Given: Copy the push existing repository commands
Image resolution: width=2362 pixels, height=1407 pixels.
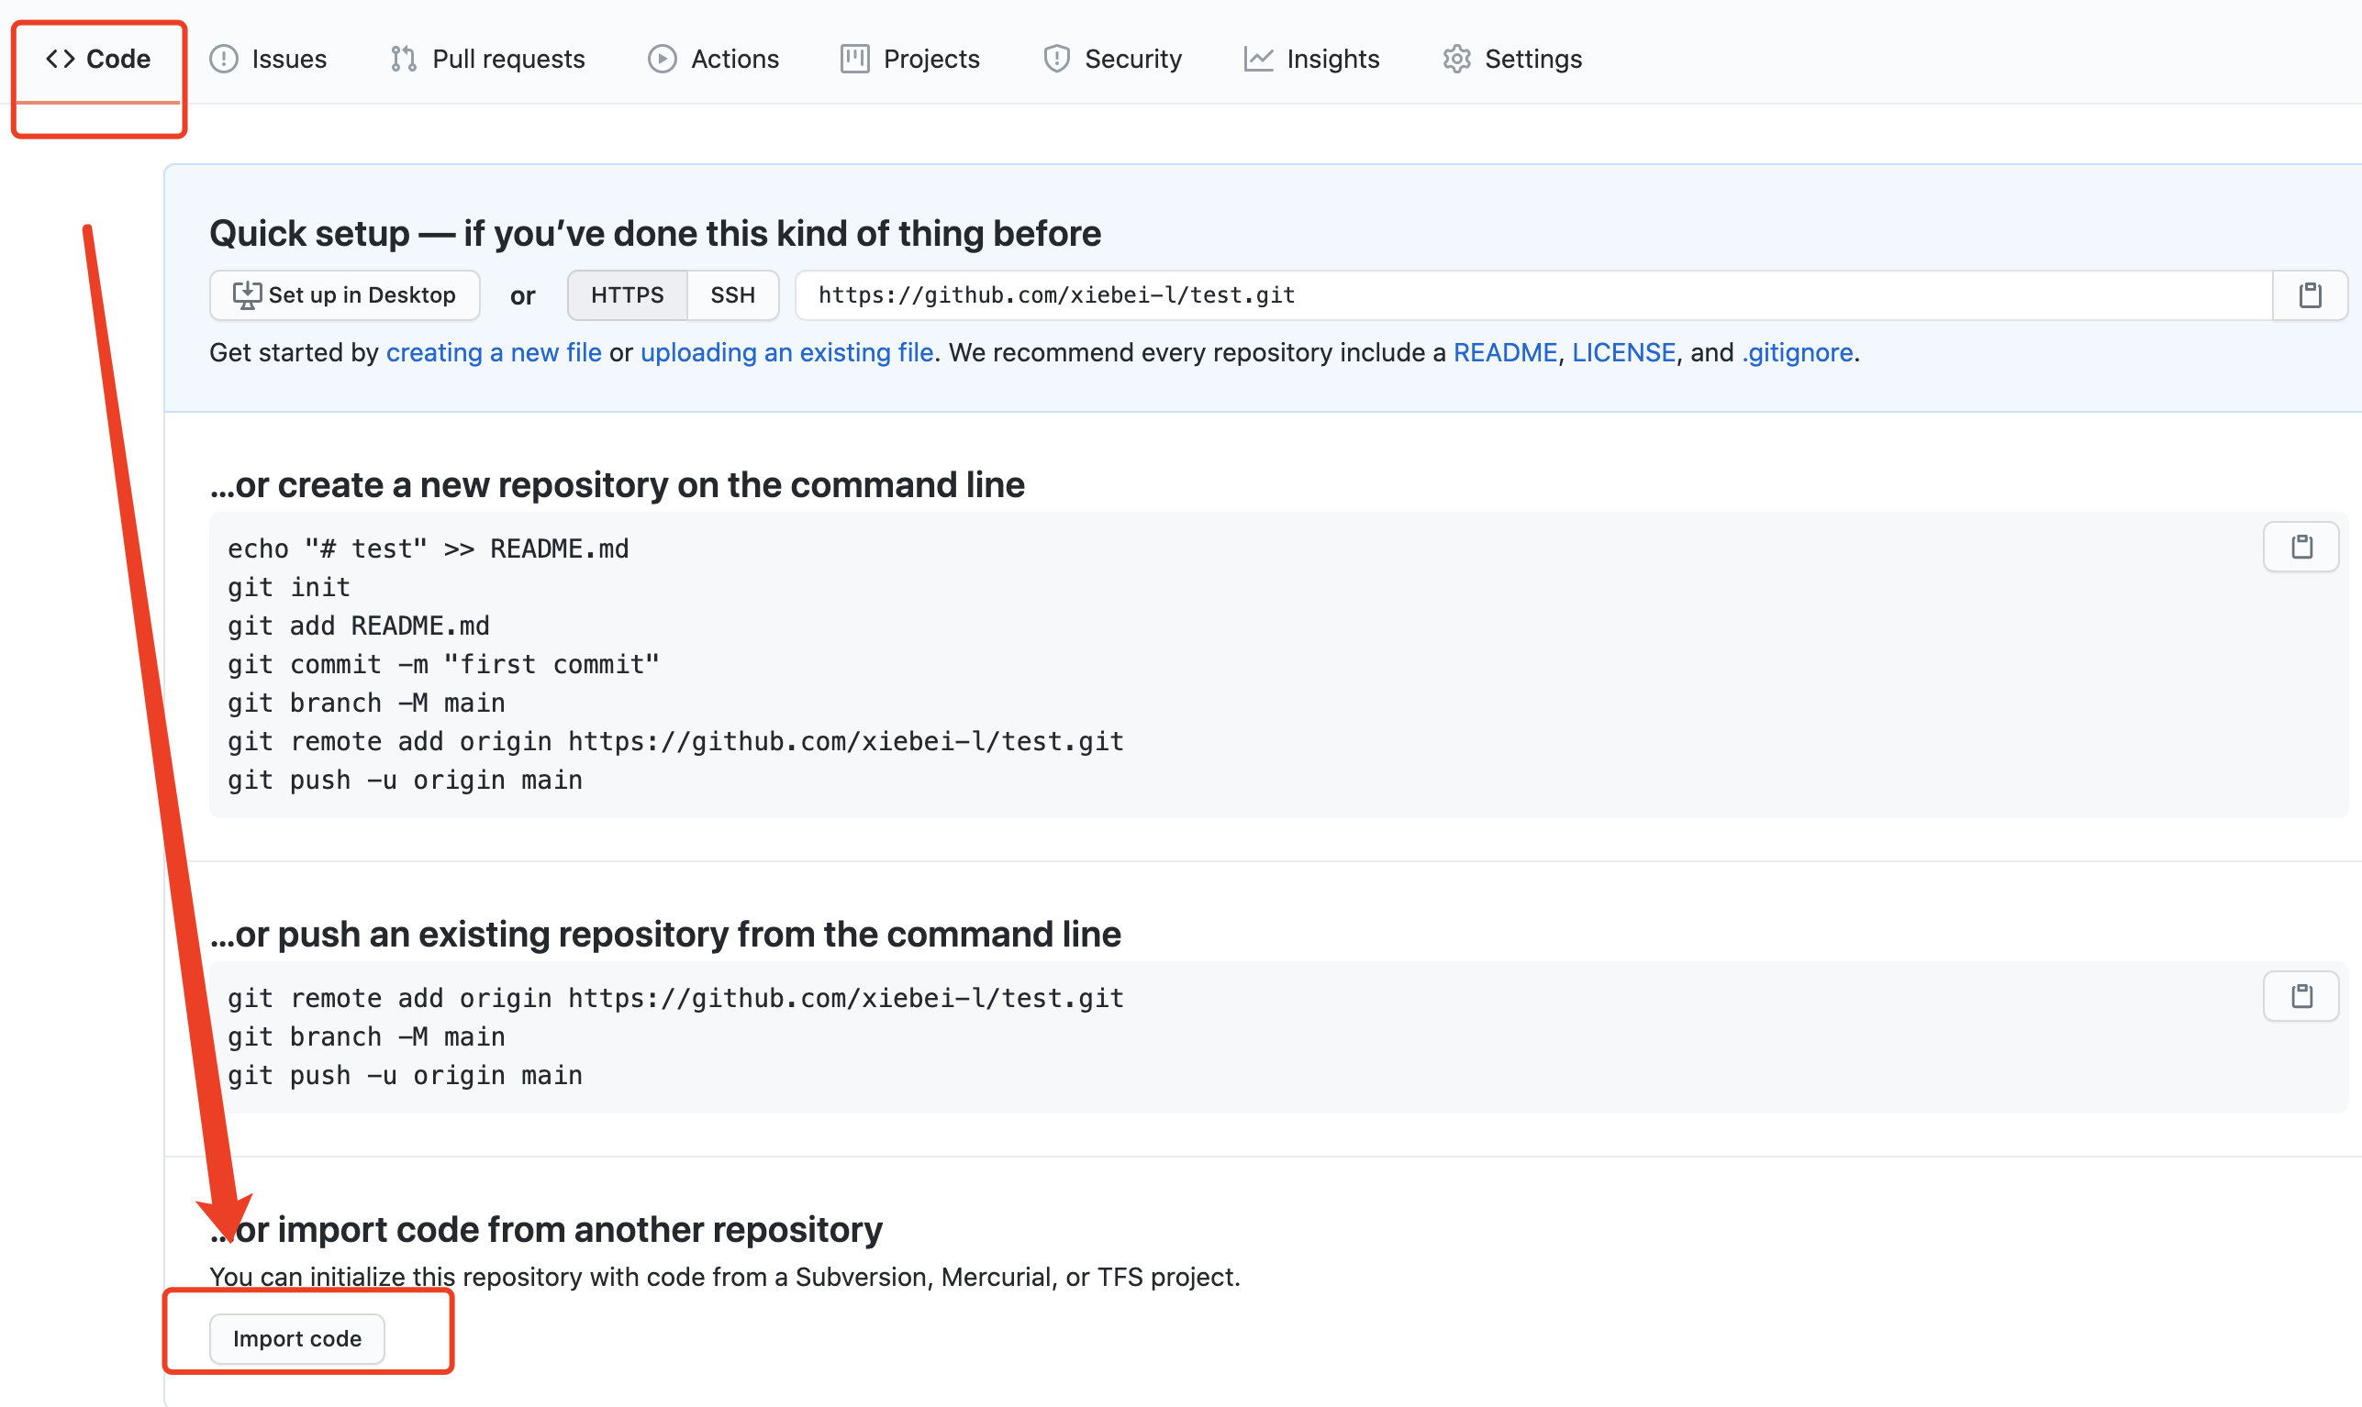Looking at the screenshot, I should pos(2301,996).
